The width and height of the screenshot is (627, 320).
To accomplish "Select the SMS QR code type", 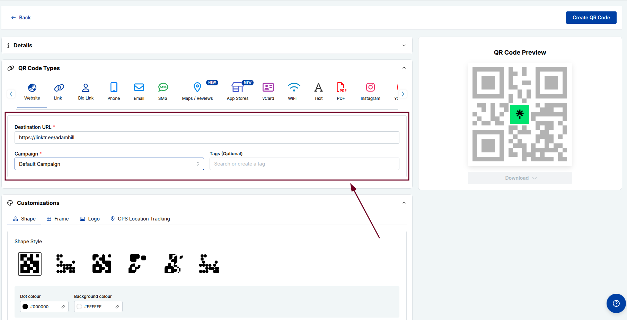I will [162, 92].
